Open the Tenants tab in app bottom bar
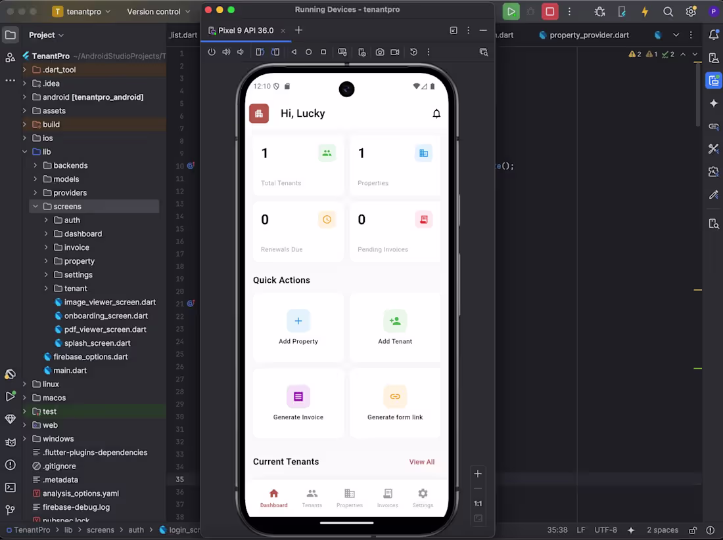This screenshot has width=723, height=540. point(312,498)
